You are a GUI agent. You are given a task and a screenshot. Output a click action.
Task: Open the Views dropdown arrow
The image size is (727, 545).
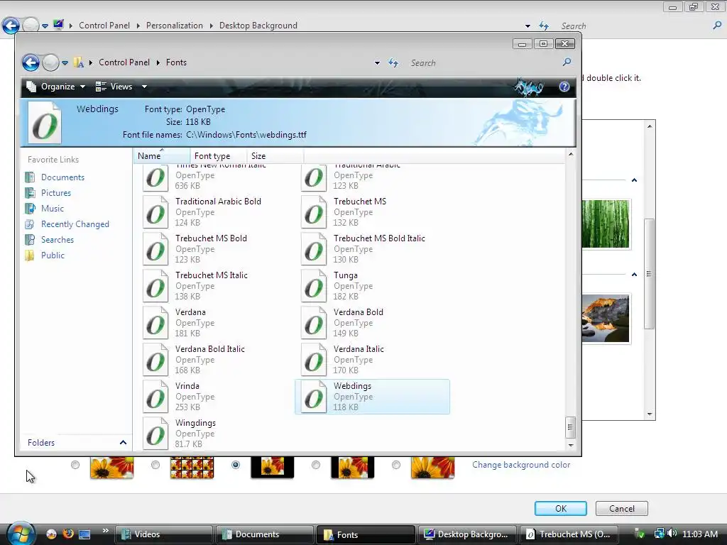144,87
